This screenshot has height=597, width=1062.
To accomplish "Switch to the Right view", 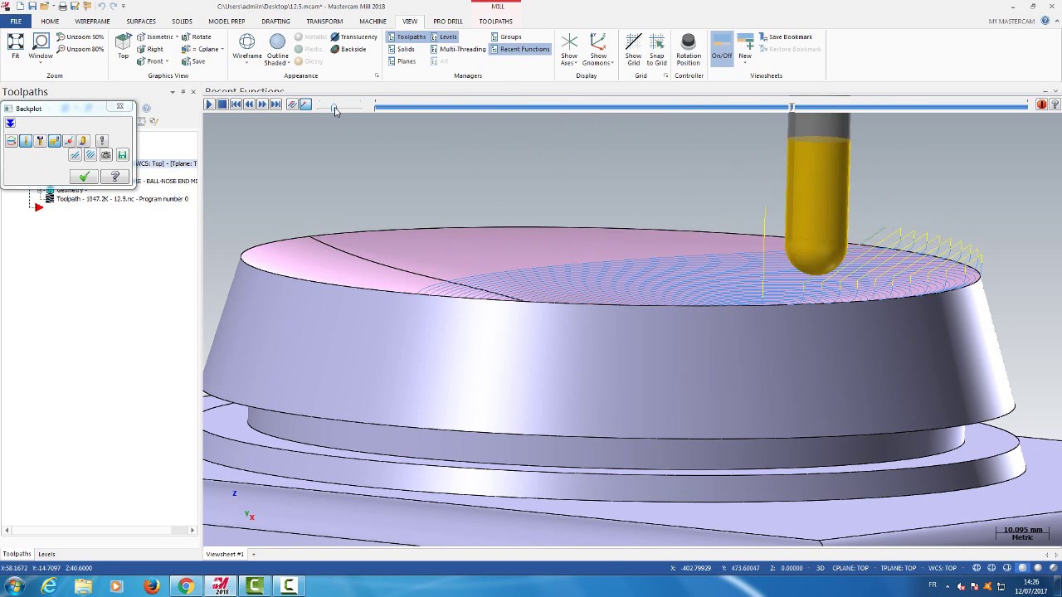I will click(x=150, y=49).
